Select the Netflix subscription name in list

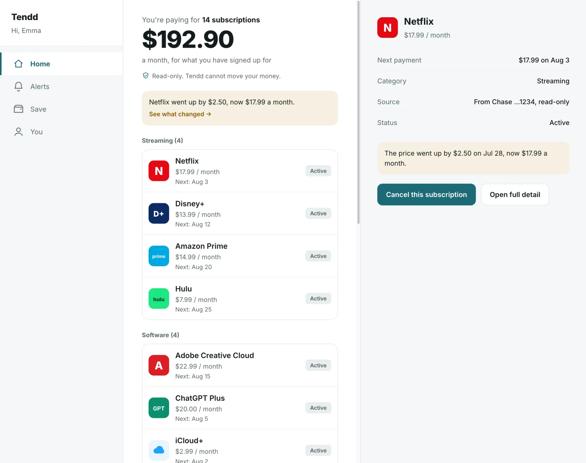(187, 161)
